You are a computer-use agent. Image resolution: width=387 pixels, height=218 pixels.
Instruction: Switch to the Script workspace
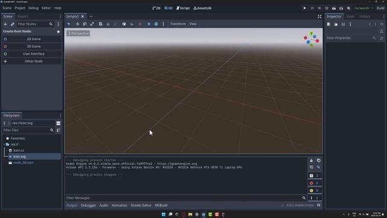183,8
